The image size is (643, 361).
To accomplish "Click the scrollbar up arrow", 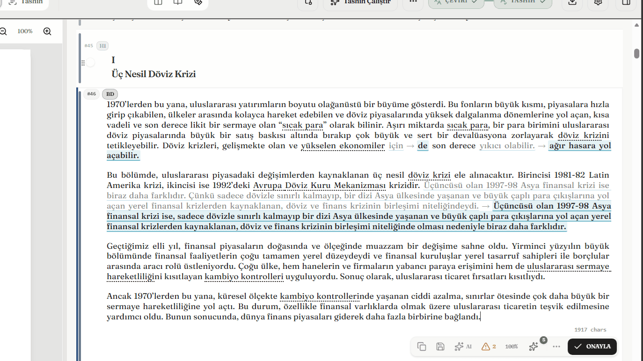I will coord(636,25).
